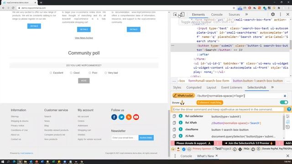
Task: Switch to the Console tab at top
Action: click(217, 15)
